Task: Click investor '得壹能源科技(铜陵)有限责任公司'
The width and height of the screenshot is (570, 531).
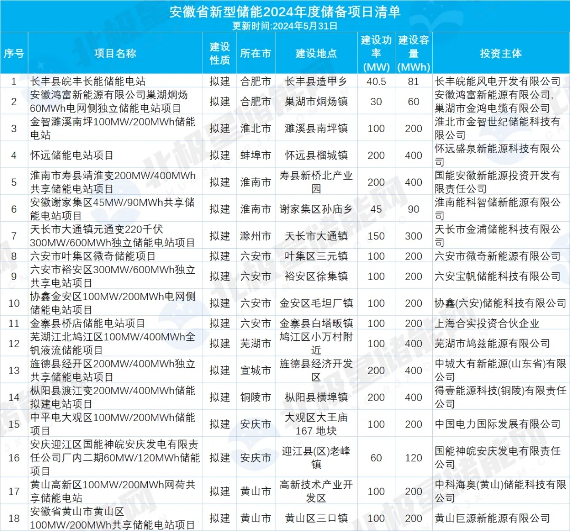Action: click(500, 397)
